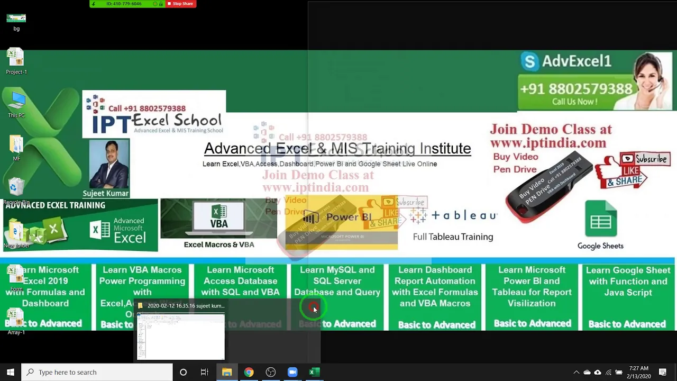Open the Wi-Fi network tray icon
The height and width of the screenshot is (381, 677).
coord(609,372)
